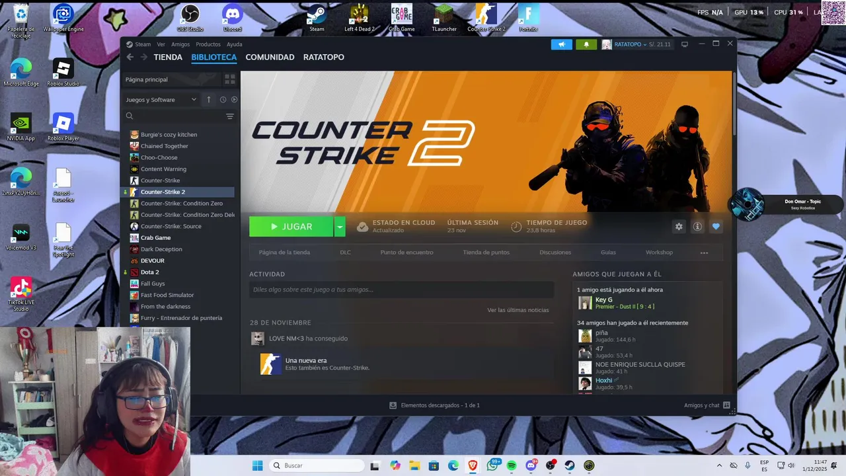The image size is (846, 476).
Task: Click Ver las últimas noticias
Action: coord(518,310)
